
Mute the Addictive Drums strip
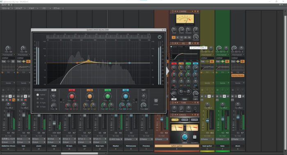(3, 100)
